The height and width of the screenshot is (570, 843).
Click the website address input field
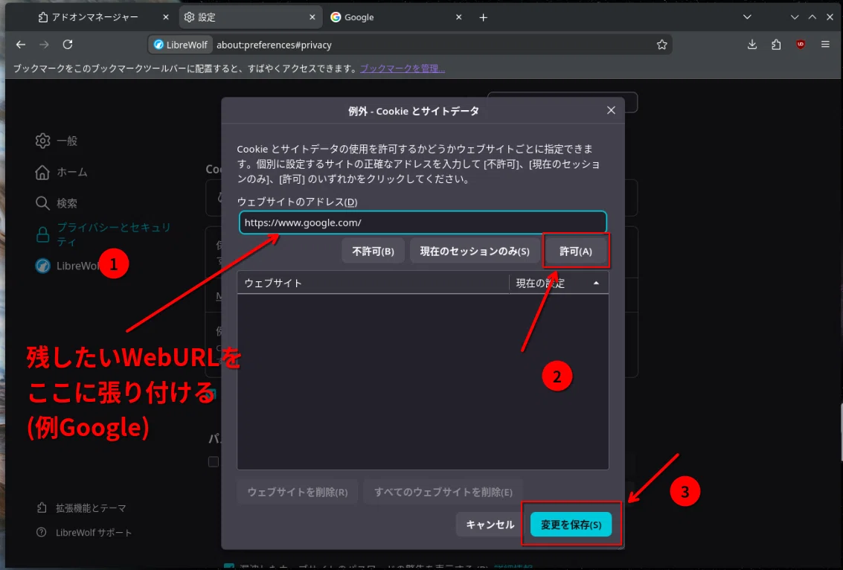[423, 222]
